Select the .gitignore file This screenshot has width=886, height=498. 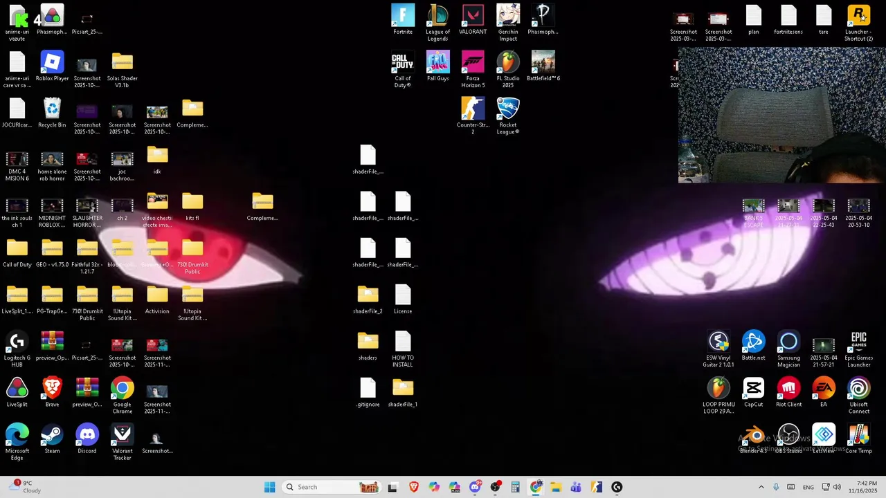click(368, 392)
